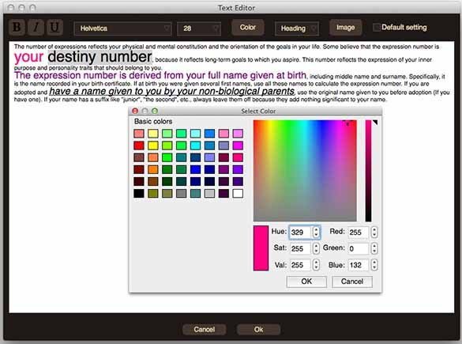The height and width of the screenshot is (344, 462).
Task: Click the Green value input field
Action: pos(359,248)
